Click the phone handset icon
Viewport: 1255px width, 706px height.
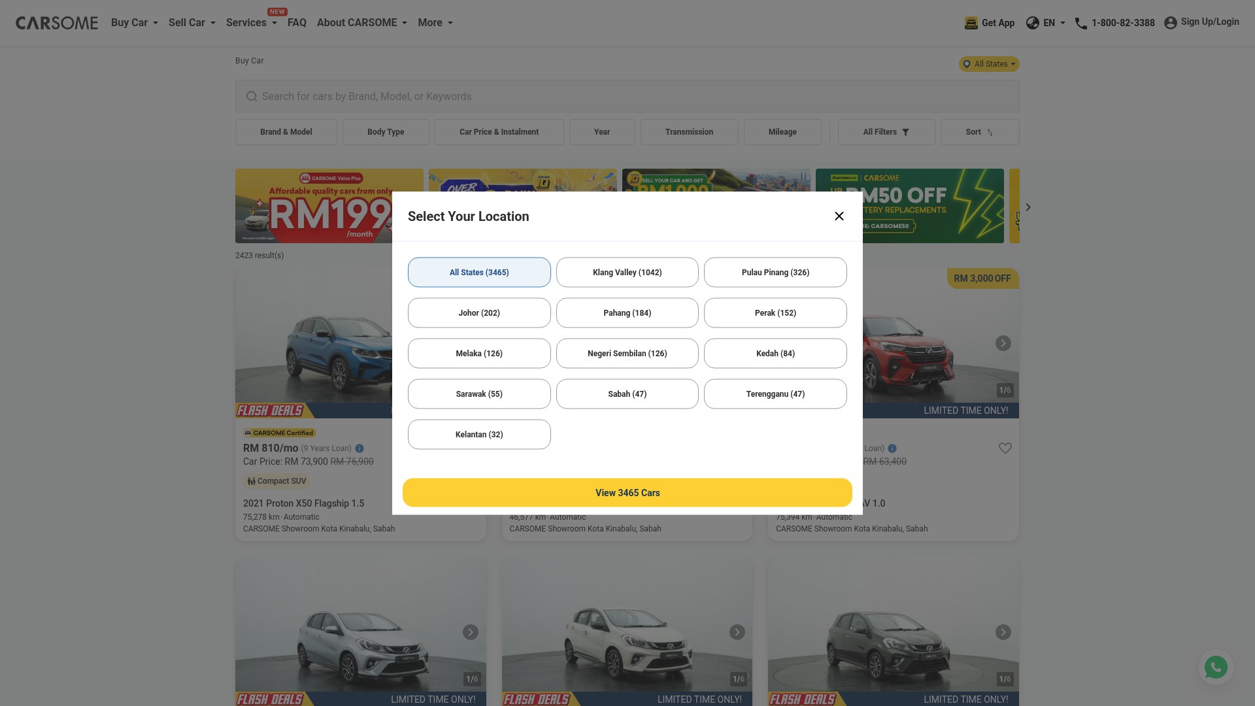tap(1081, 24)
